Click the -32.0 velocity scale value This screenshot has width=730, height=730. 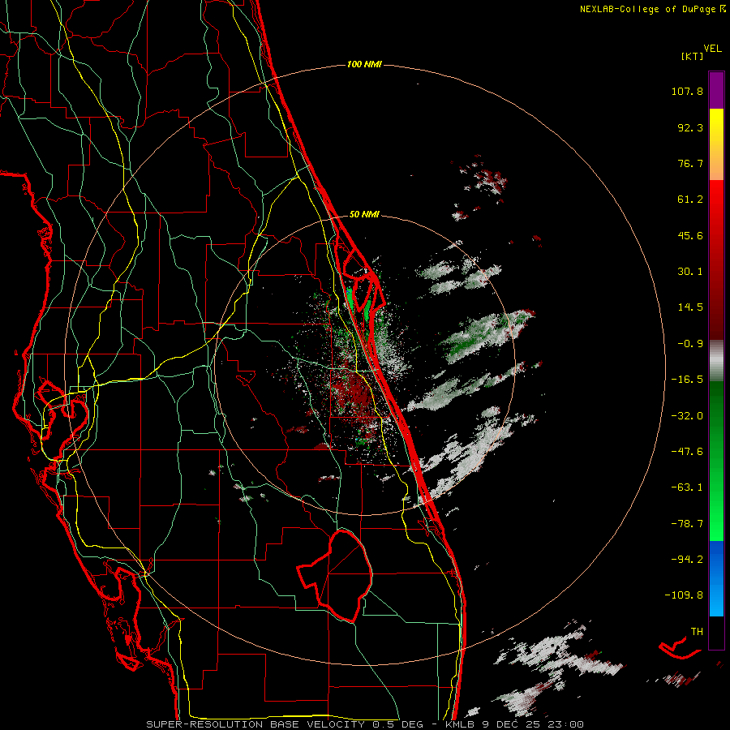click(x=687, y=416)
